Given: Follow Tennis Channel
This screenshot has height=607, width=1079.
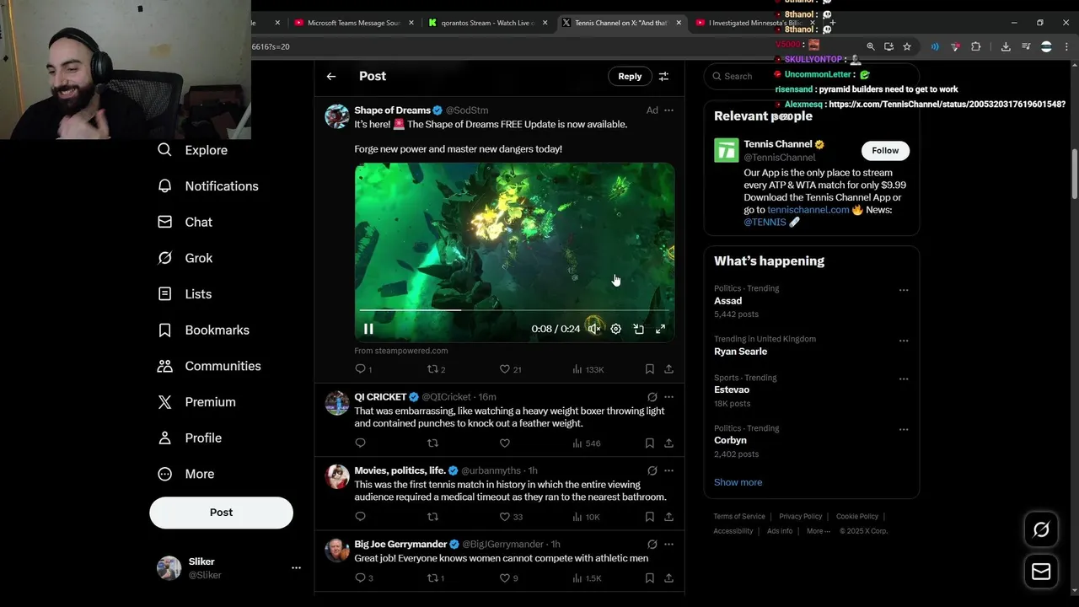Looking at the screenshot, I should [x=885, y=150].
